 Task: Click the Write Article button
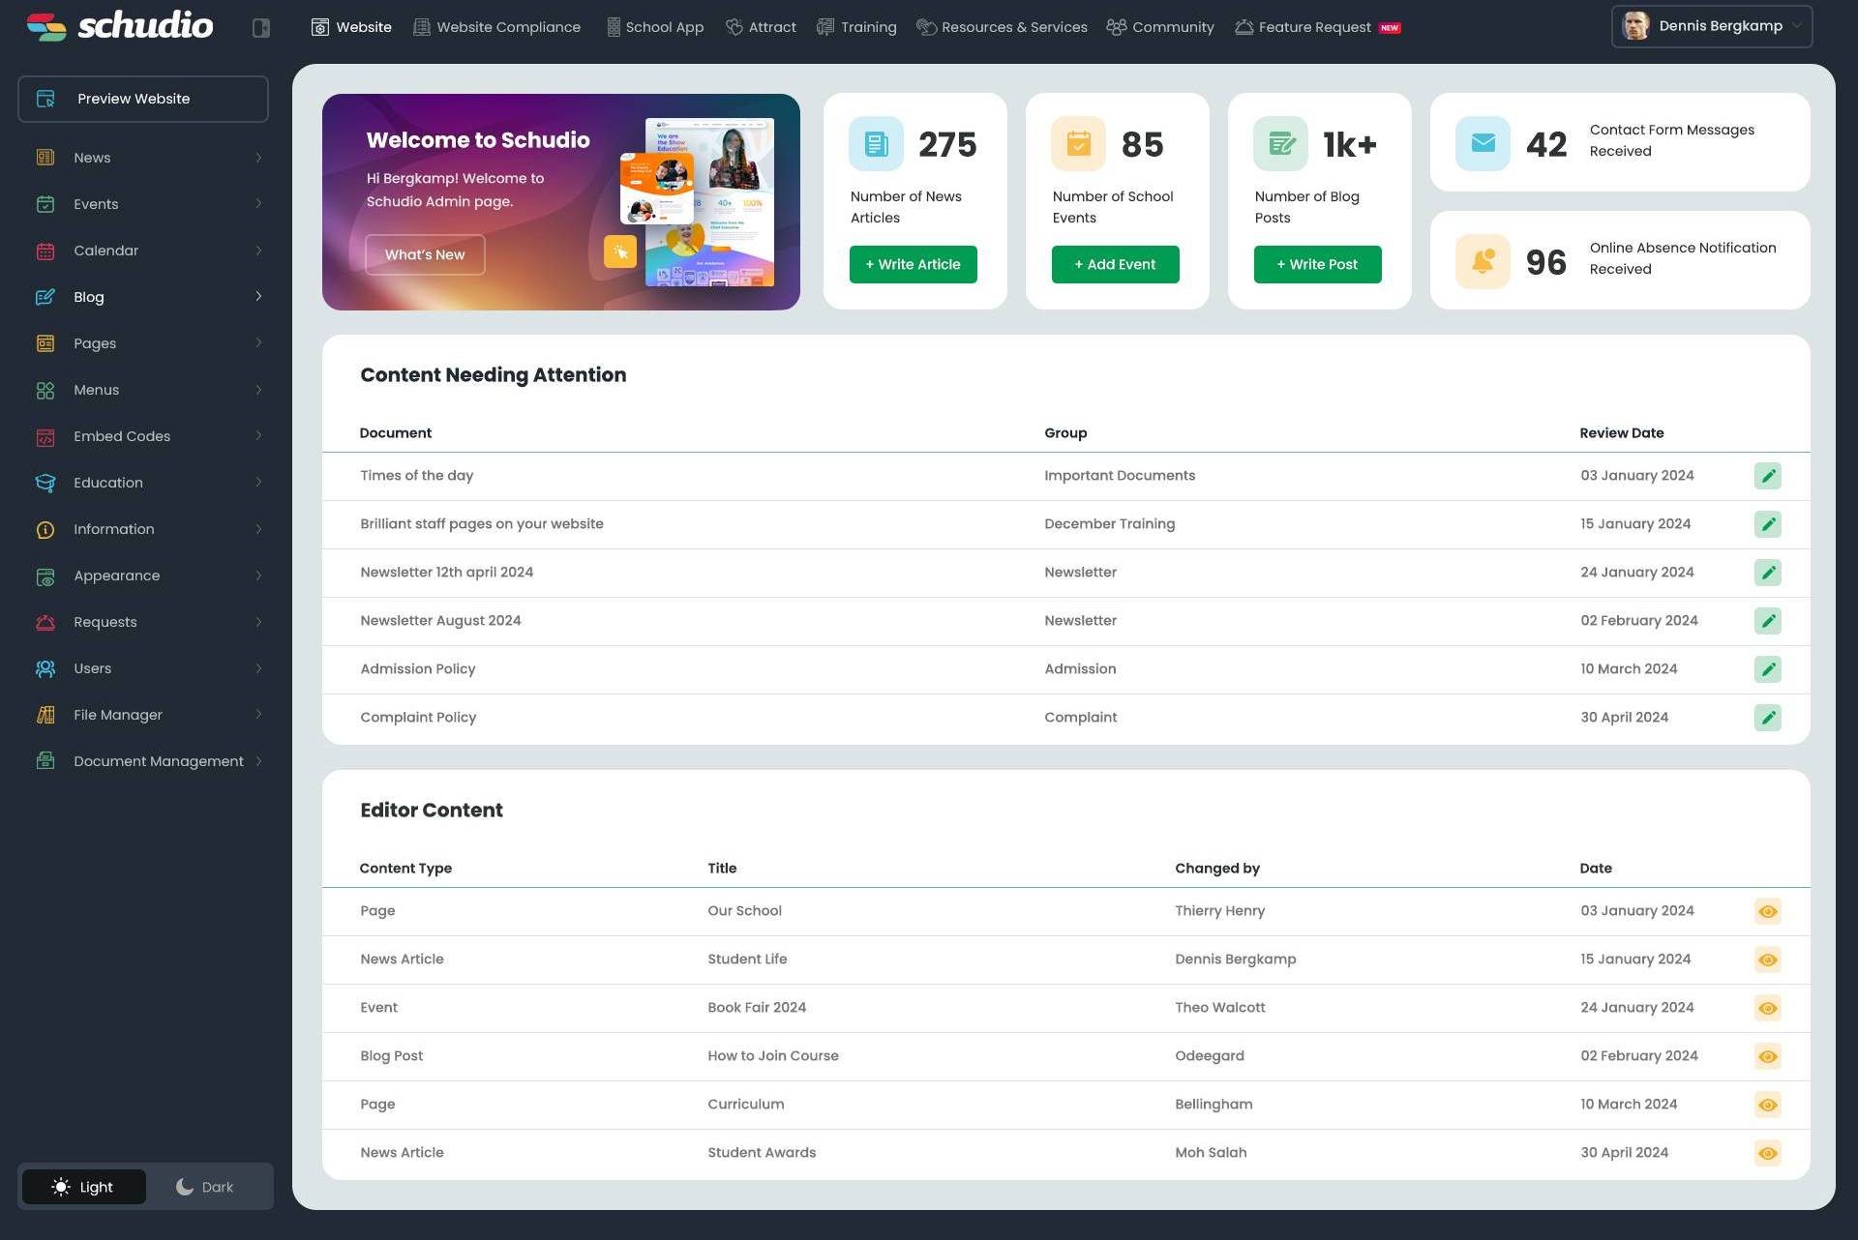pyautogui.click(x=913, y=264)
